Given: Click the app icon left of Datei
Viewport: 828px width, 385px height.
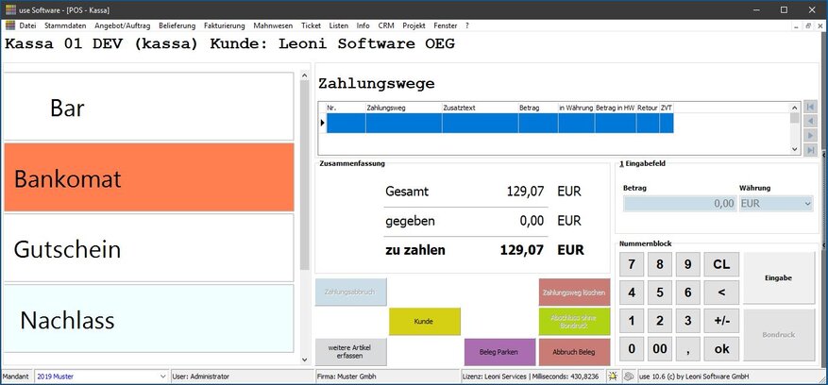Looking at the screenshot, I should (x=9, y=25).
